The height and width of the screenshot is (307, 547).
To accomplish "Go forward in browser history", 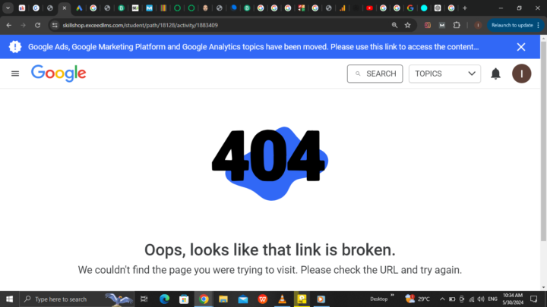I will [x=23, y=25].
